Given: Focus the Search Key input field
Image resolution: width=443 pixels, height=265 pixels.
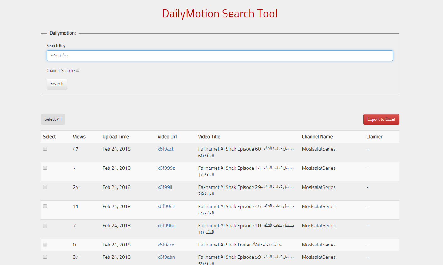Looking at the screenshot, I should pos(220,56).
